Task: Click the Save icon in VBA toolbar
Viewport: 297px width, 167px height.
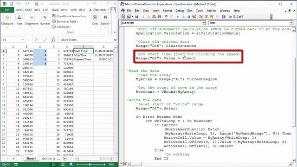Action: coord(136,17)
